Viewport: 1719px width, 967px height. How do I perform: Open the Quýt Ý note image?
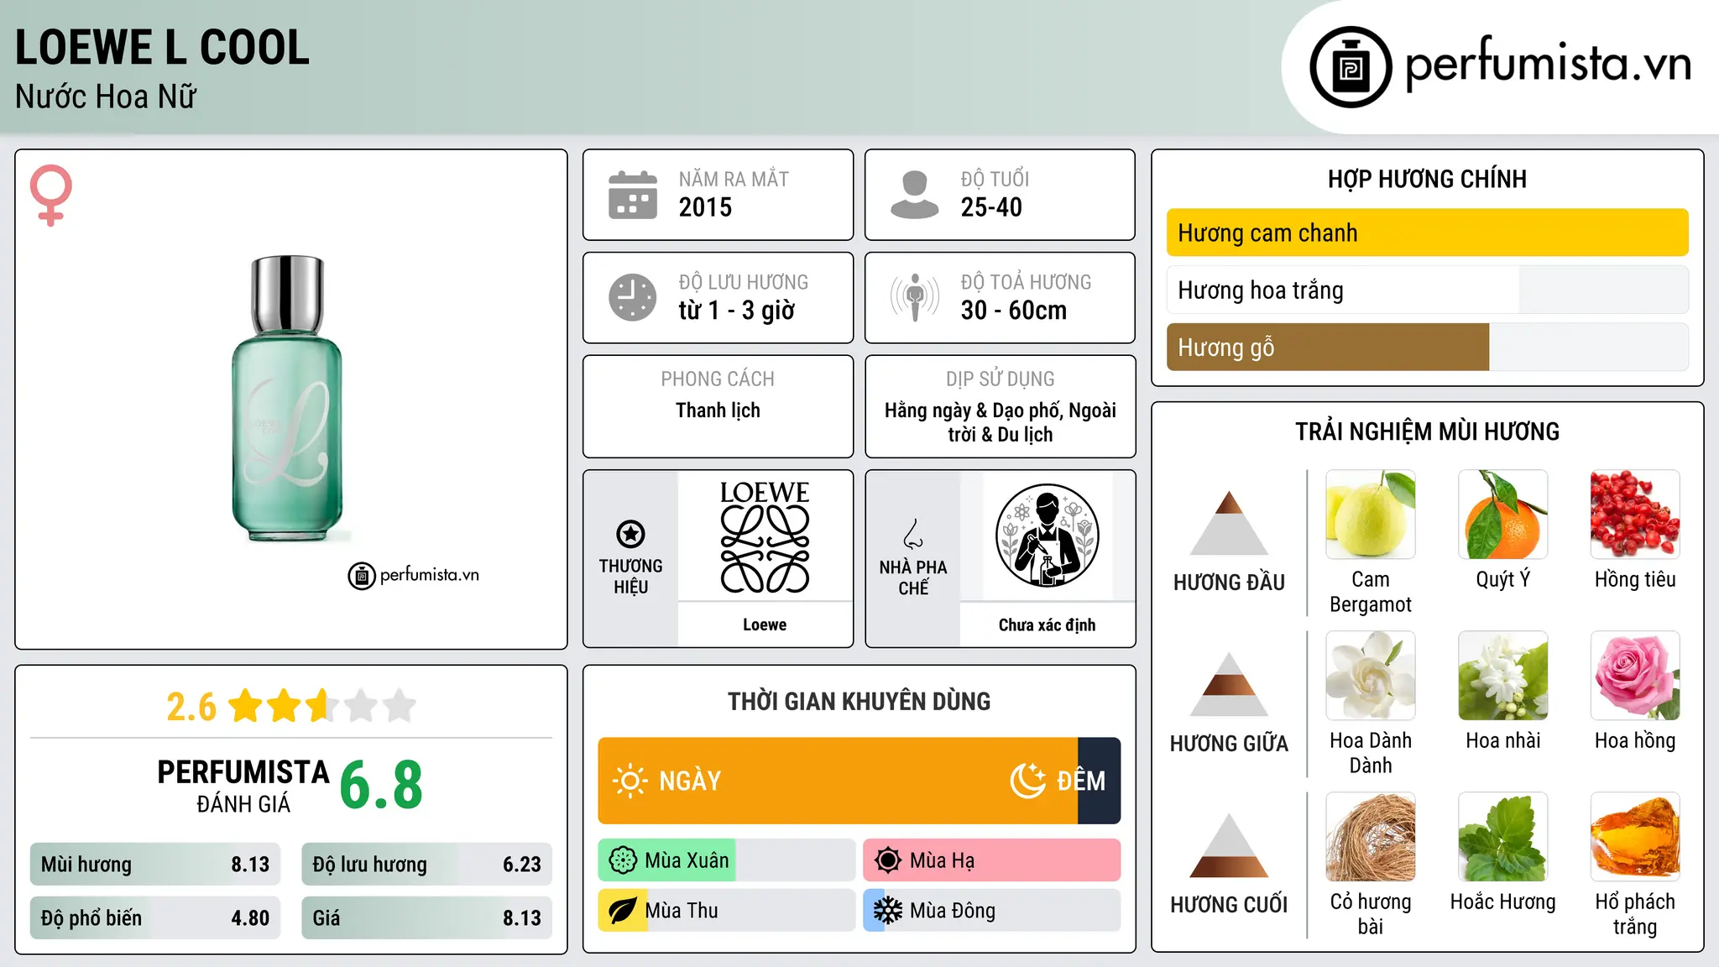(1503, 515)
